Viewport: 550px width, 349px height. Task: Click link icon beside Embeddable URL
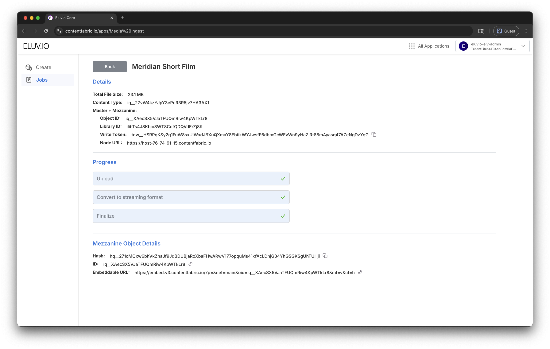click(360, 272)
